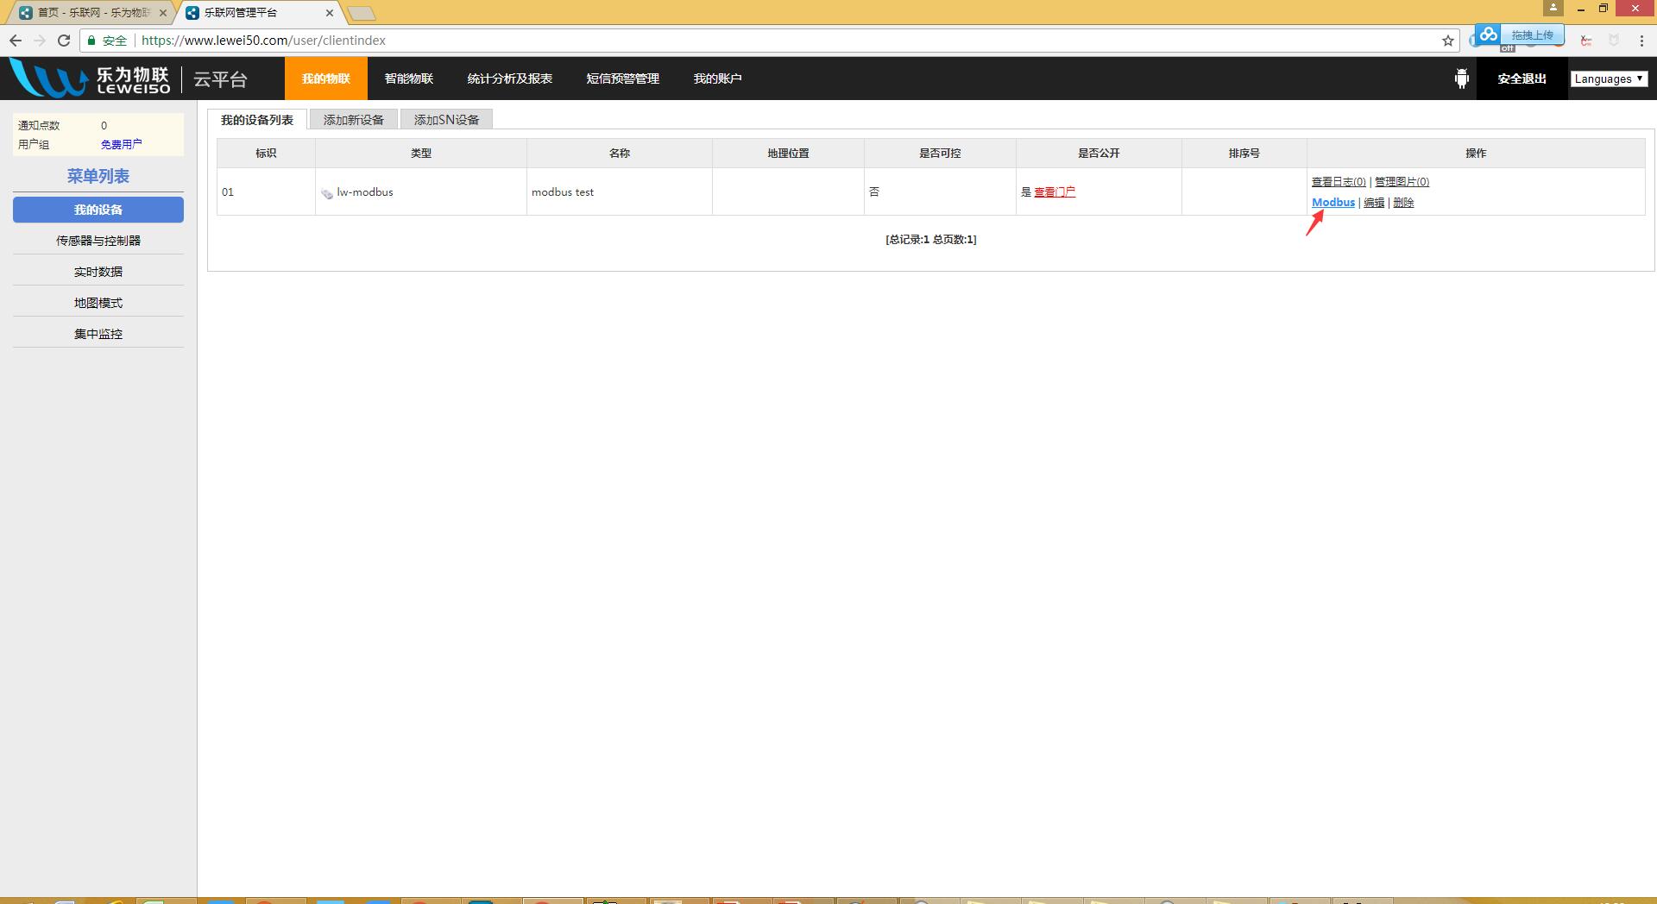The height and width of the screenshot is (904, 1657).
Task: Click the 地理位置 column header
Action: coord(788,154)
